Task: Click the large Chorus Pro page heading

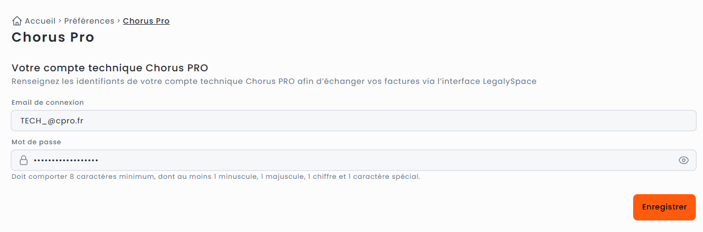Action: [x=53, y=37]
